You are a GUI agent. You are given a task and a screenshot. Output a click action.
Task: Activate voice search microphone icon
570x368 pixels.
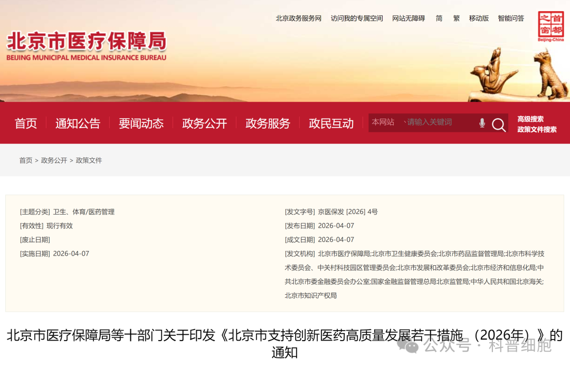point(482,123)
